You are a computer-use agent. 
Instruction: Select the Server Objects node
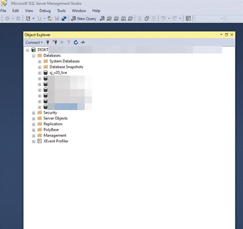click(55, 118)
